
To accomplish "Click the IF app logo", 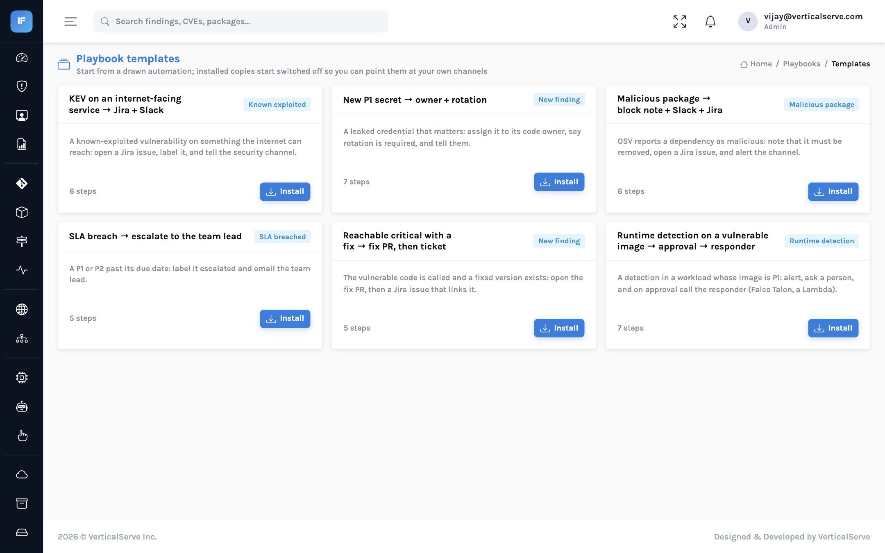I will coord(21,21).
